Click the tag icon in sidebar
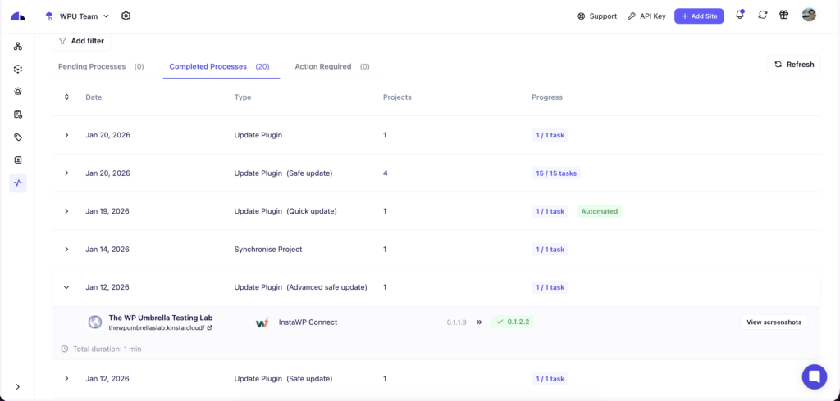840x401 pixels. [18, 137]
